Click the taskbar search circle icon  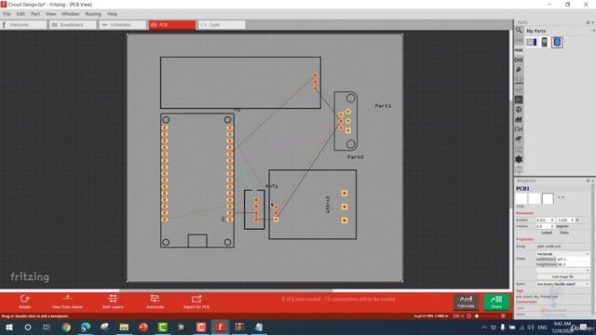point(28,327)
